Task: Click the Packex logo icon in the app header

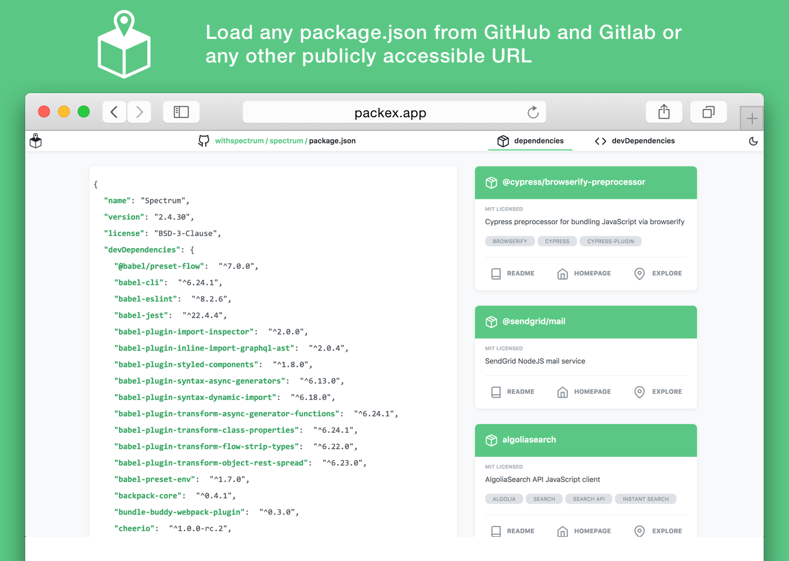Action: (x=36, y=141)
